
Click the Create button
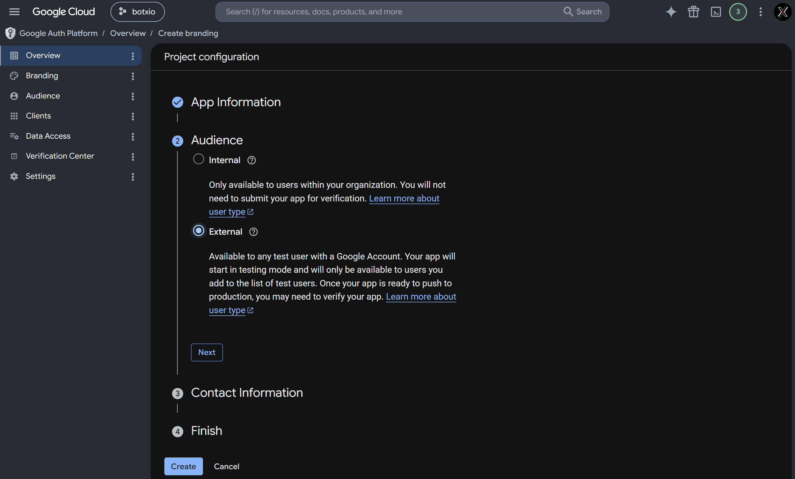[183, 466]
